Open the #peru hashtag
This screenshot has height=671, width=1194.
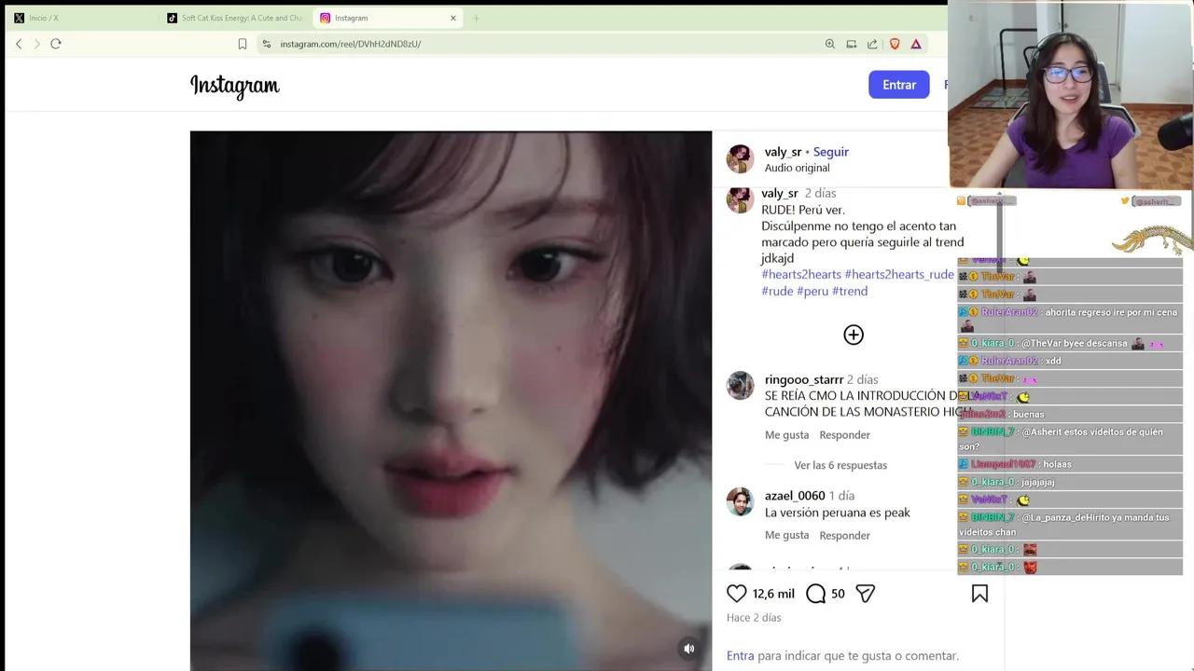coord(812,291)
